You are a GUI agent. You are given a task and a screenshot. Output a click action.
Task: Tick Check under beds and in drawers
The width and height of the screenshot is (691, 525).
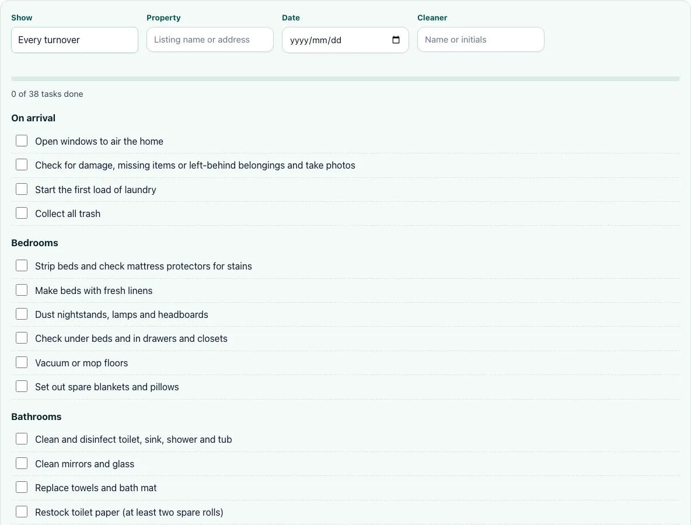22,338
